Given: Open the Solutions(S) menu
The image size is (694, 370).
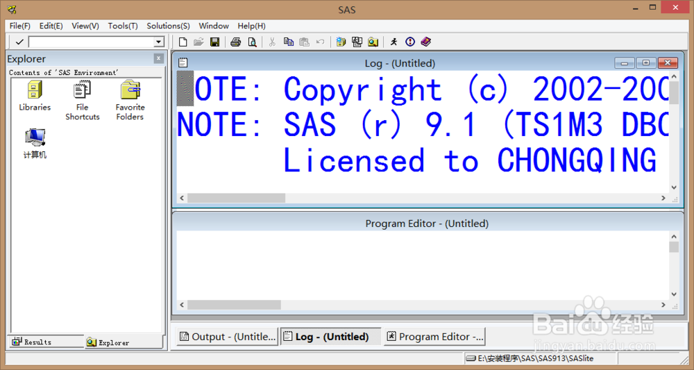Looking at the screenshot, I should click(x=168, y=26).
